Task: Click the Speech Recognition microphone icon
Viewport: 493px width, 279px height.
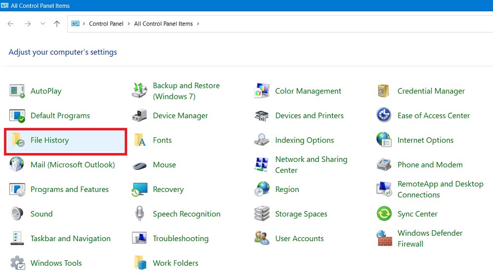Action: 140,214
